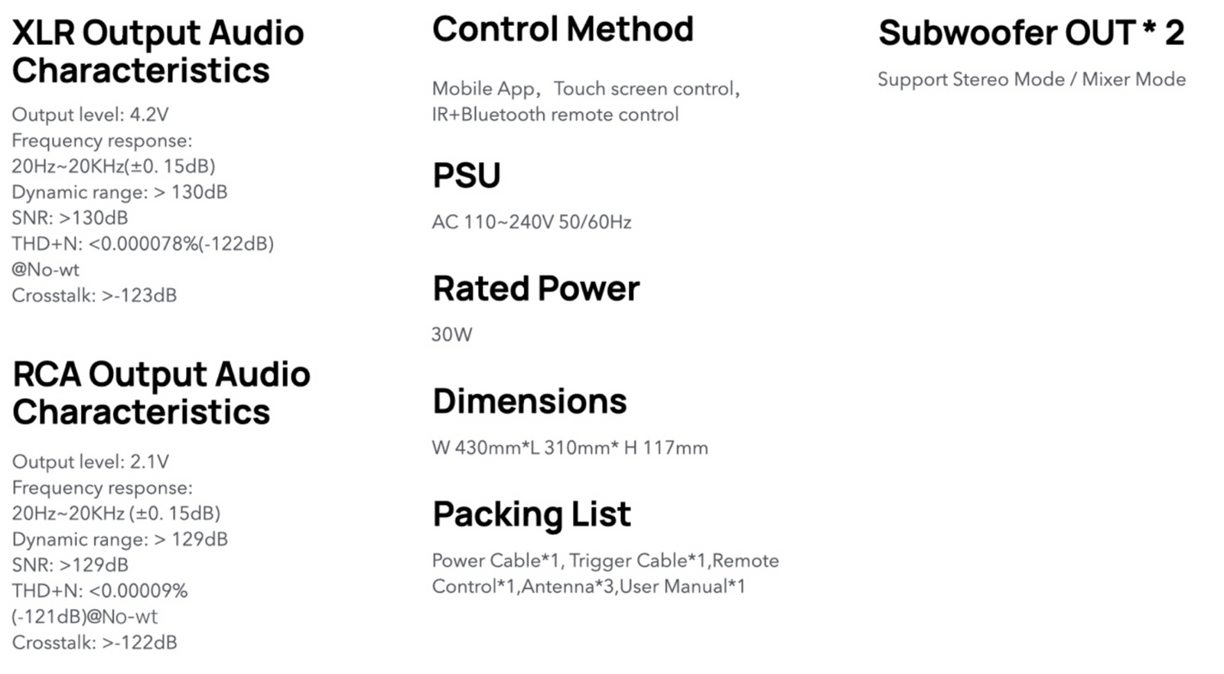Click the Control Method heading
This screenshot has width=1224, height=674.
point(563,30)
